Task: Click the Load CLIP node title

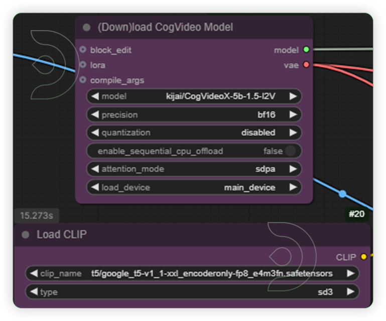Action: (x=62, y=234)
